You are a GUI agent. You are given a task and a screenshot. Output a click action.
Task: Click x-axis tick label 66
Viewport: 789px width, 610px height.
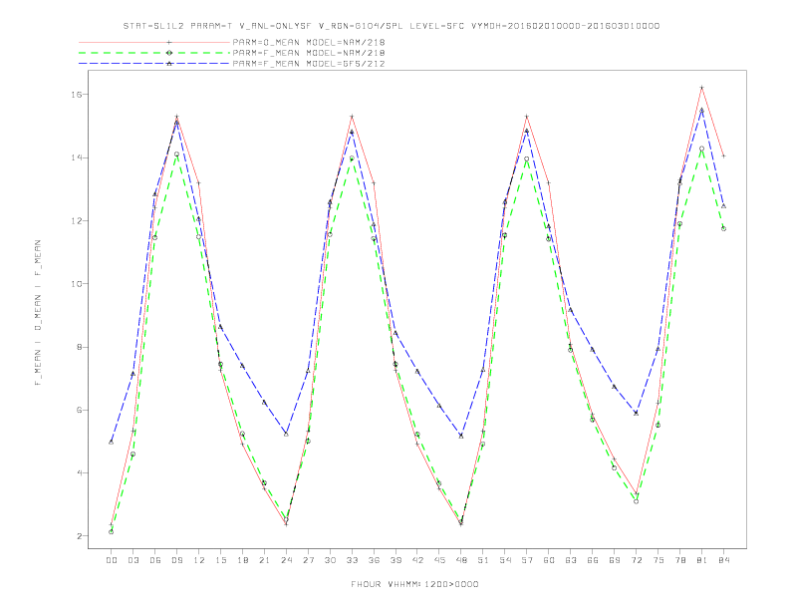593,560
